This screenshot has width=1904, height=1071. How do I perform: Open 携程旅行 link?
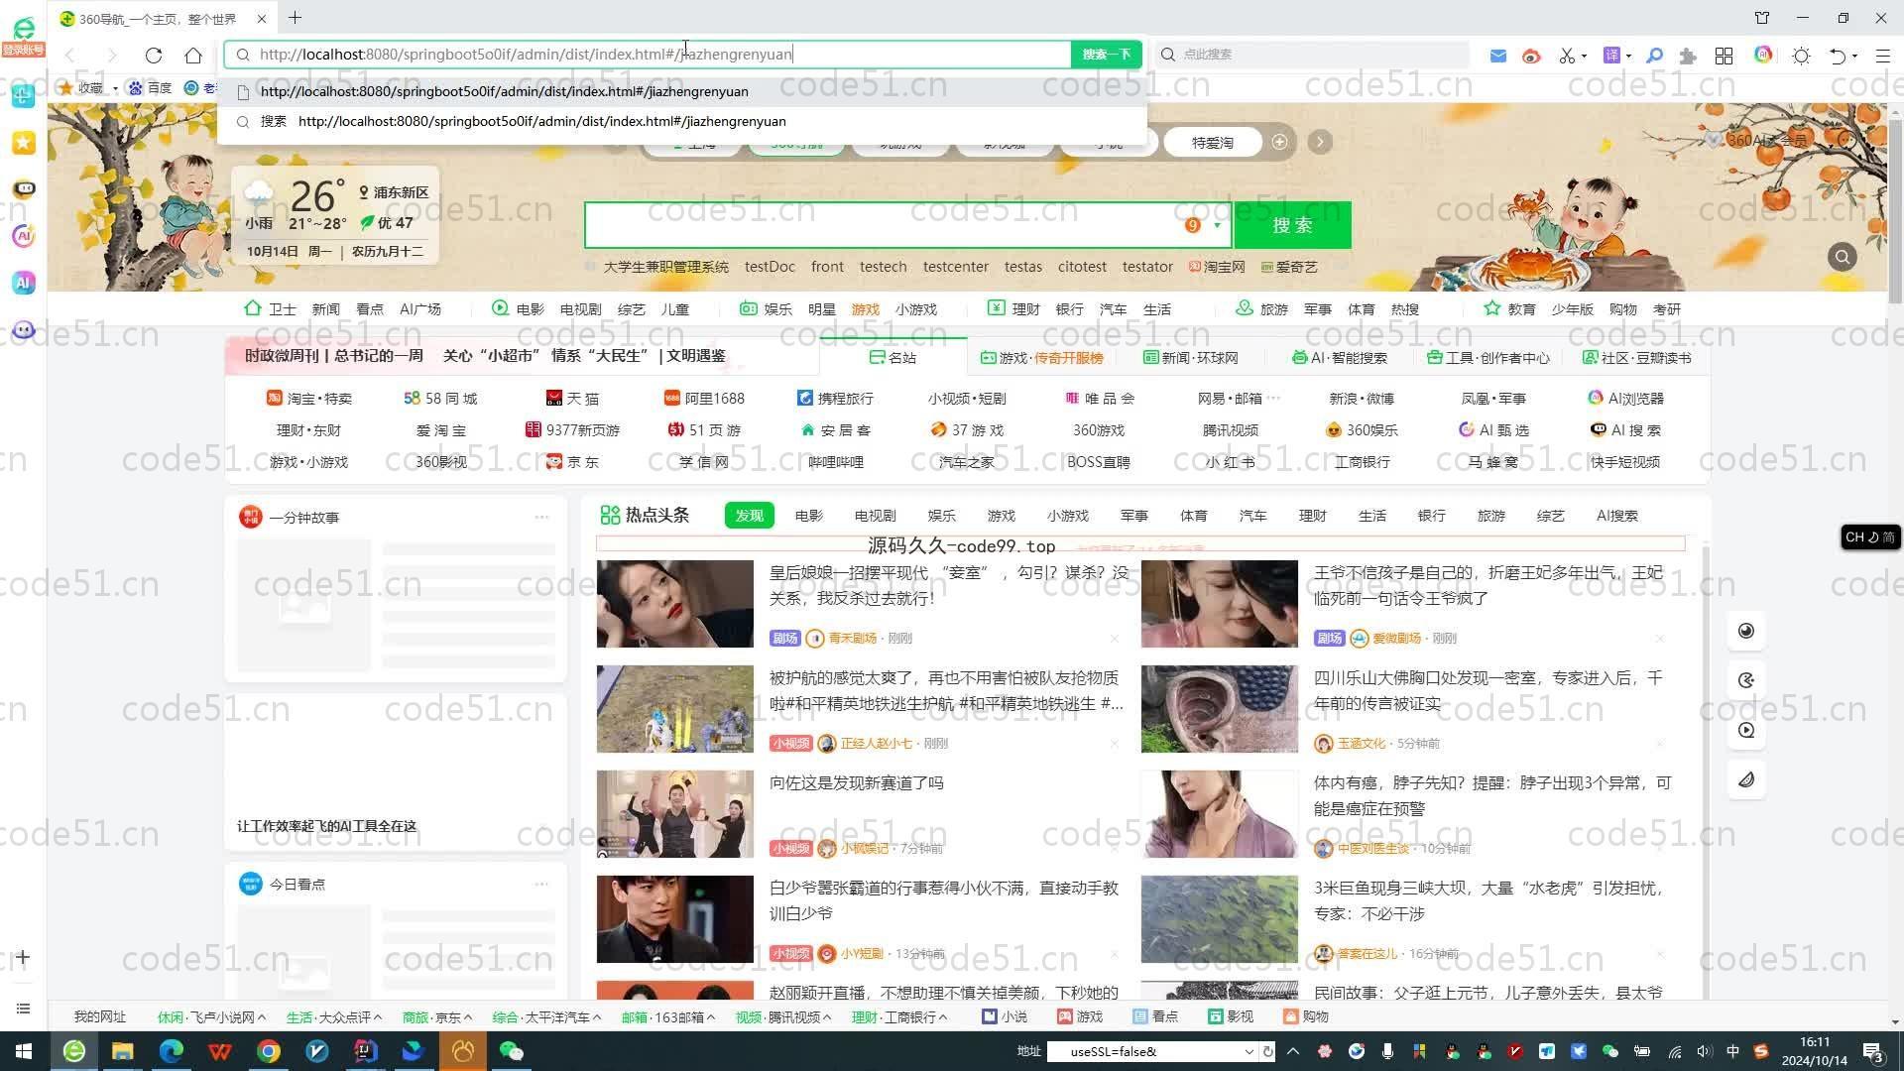coord(835,398)
